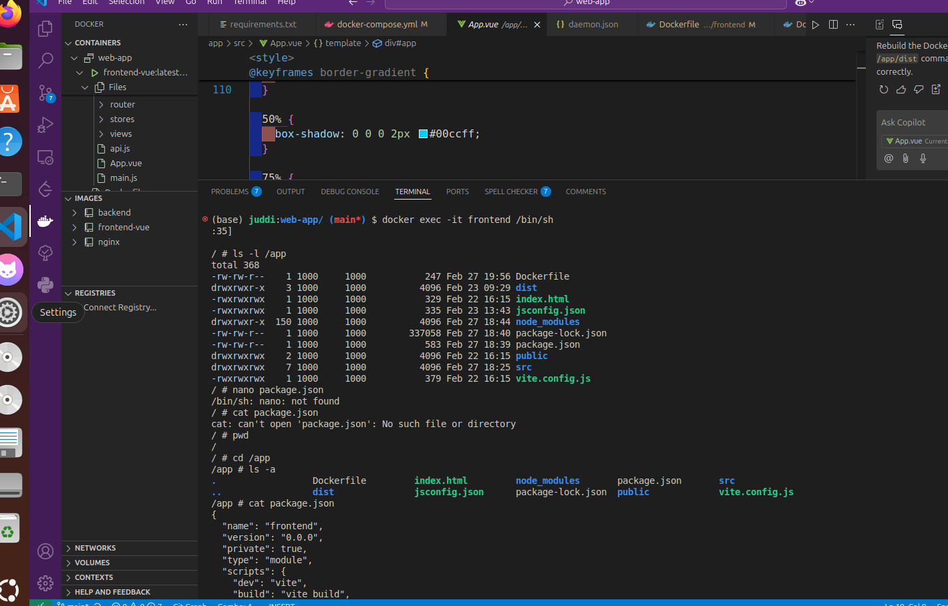
Task: Open the SPELL CHECKER panel tab
Action: (x=518, y=192)
